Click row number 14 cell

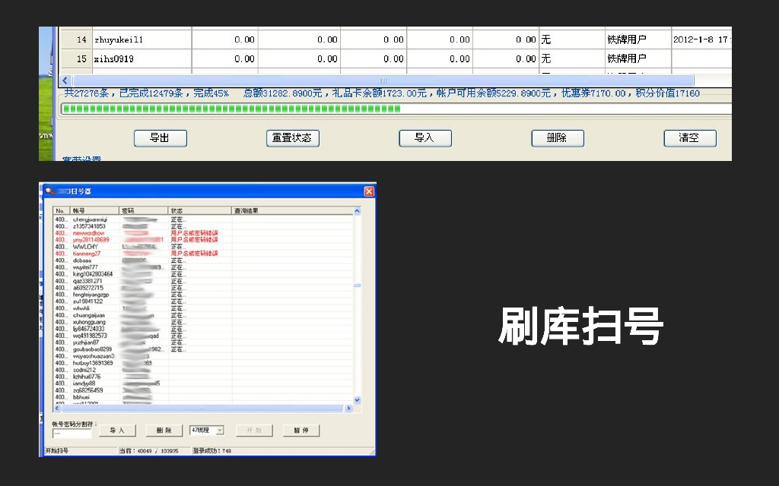[x=77, y=39]
